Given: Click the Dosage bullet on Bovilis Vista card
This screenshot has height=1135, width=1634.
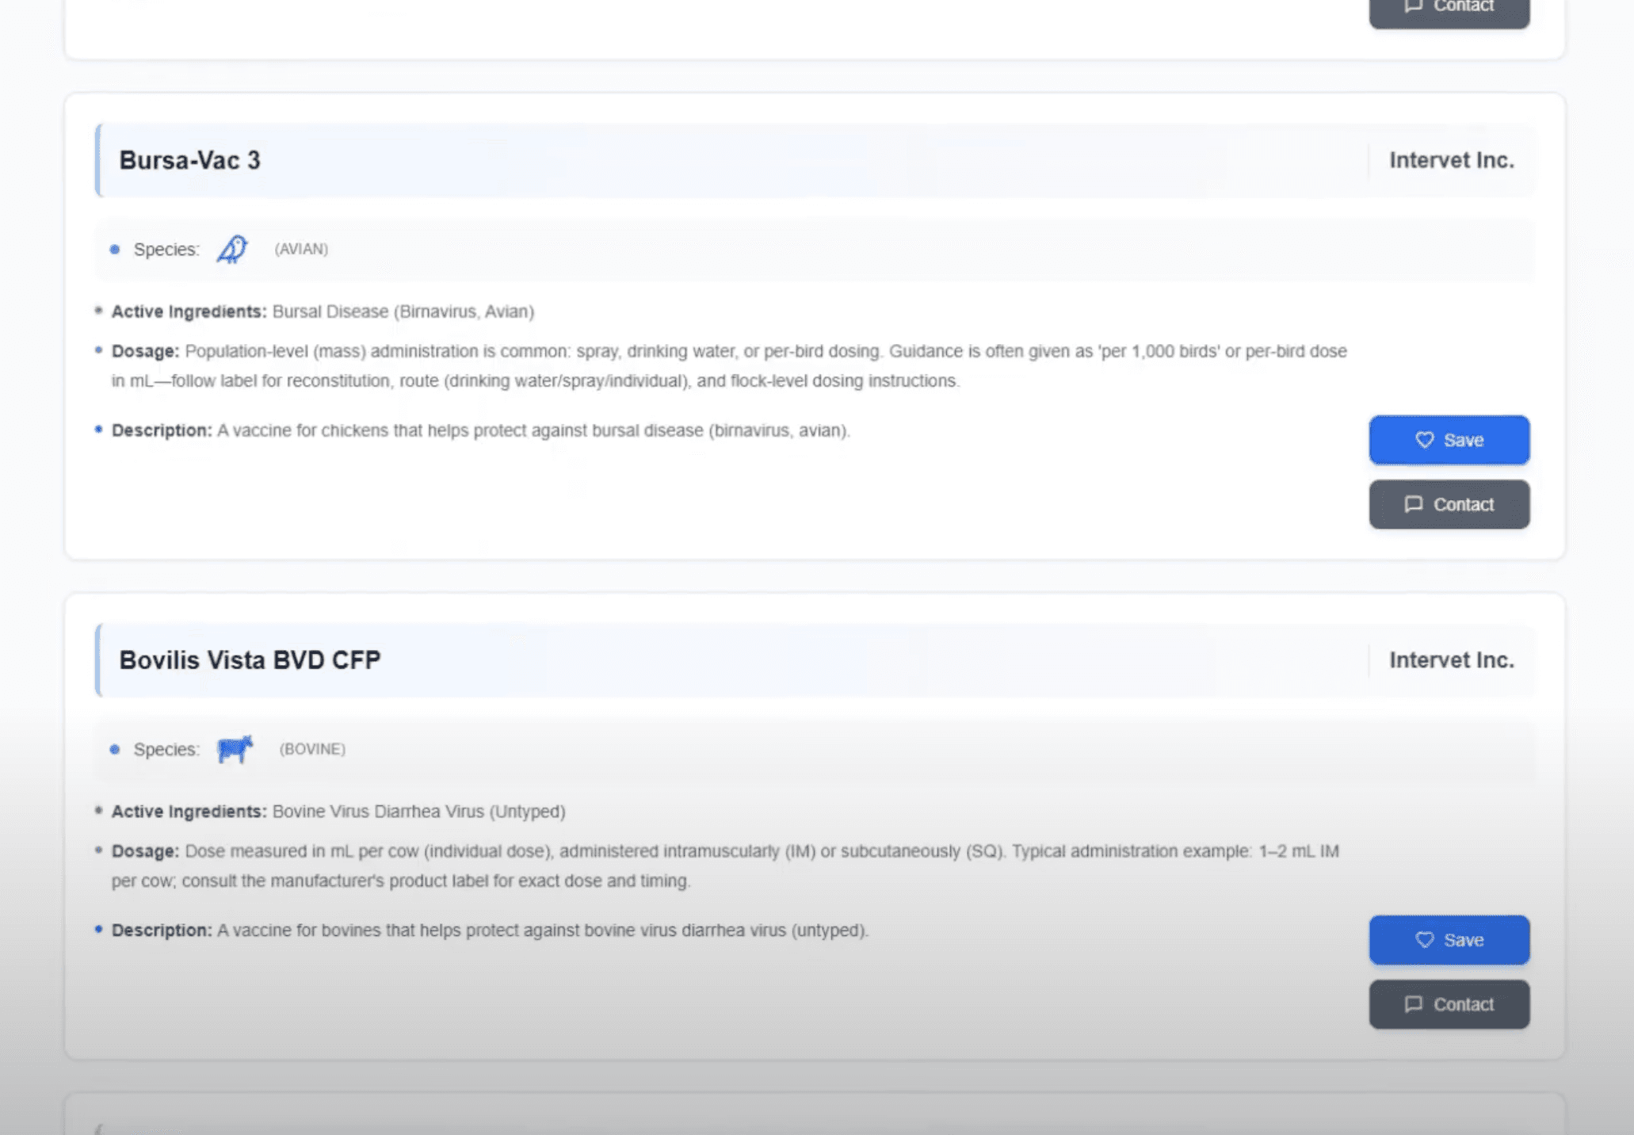Looking at the screenshot, I should tap(97, 850).
